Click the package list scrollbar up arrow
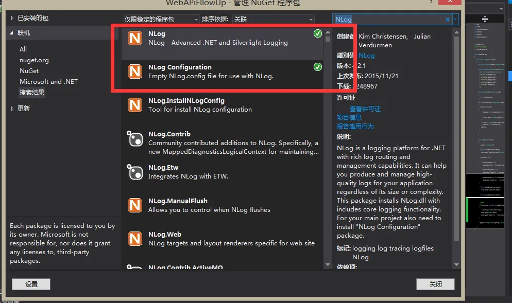This screenshot has width=512, height=303. coord(328,32)
